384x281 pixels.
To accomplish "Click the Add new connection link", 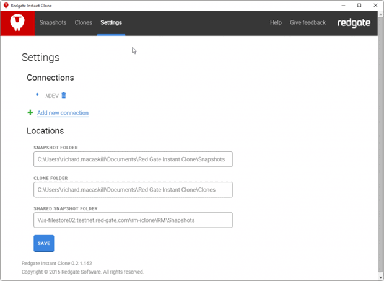I will 63,113.
